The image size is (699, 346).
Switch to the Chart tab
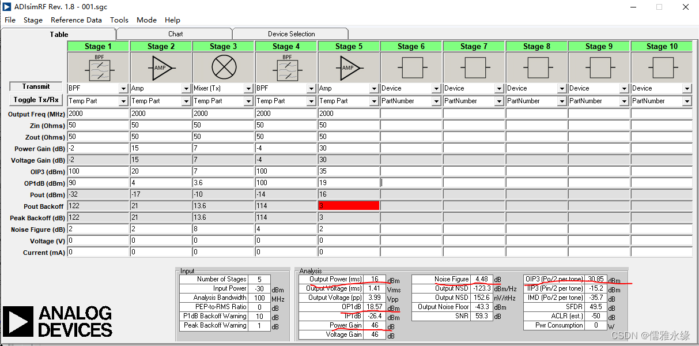click(x=175, y=34)
